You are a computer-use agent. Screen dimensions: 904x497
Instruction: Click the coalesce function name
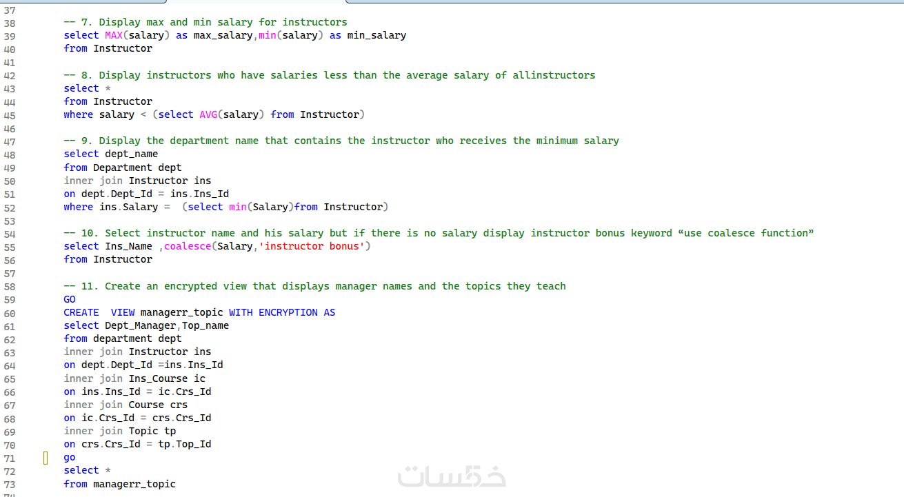[188, 246]
